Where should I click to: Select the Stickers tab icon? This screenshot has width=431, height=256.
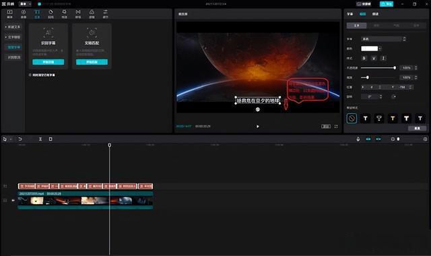[51, 13]
